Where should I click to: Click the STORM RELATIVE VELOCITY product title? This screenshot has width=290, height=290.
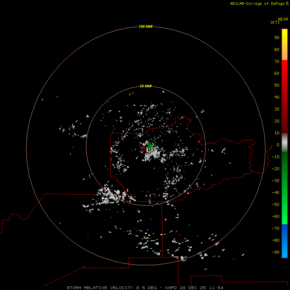100,288
